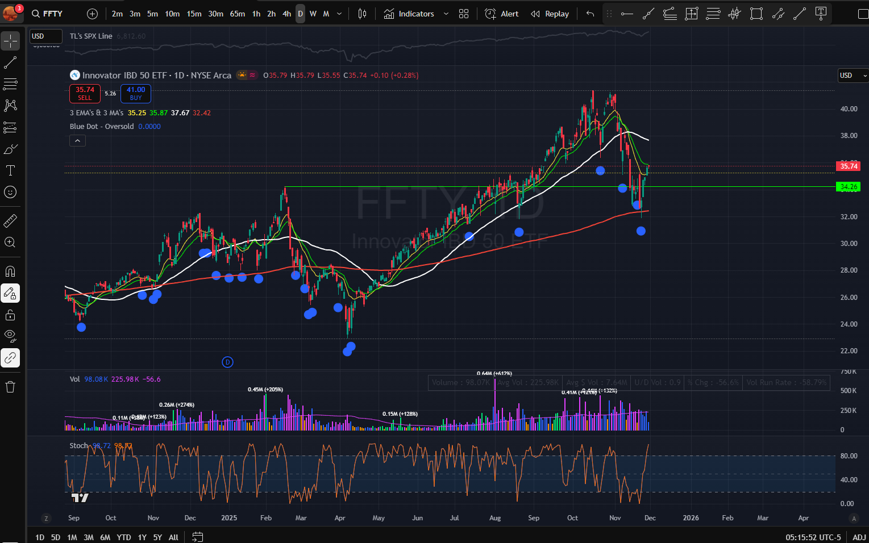Image resolution: width=869 pixels, height=543 pixels.
Task: Toggle auto scale A button on price axis
Action: click(854, 518)
